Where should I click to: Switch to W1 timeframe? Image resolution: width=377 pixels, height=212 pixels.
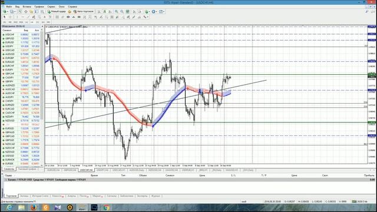click(x=43, y=22)
